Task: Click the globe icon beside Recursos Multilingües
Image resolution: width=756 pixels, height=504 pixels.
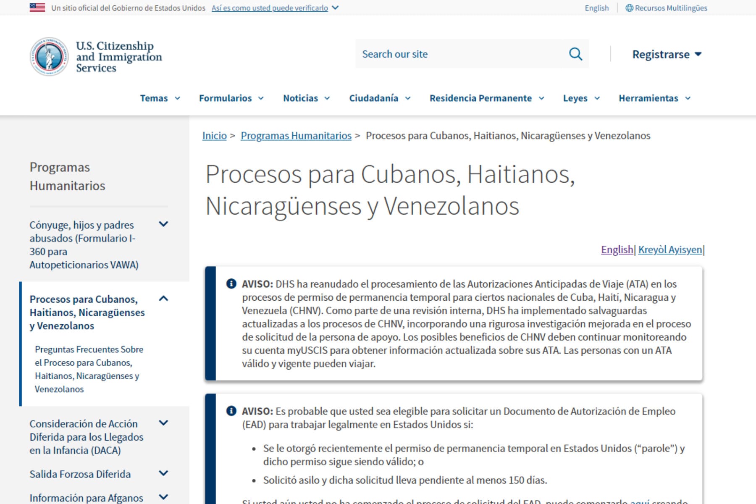Action: click(x=629, y=7)
